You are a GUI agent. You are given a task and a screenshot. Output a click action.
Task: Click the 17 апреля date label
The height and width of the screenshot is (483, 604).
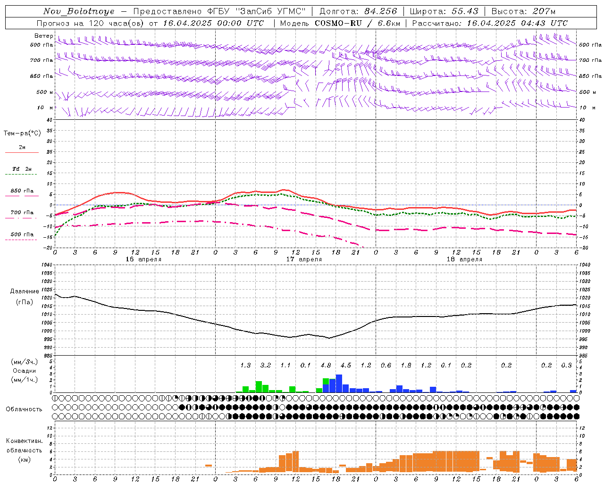click(304, 259)
